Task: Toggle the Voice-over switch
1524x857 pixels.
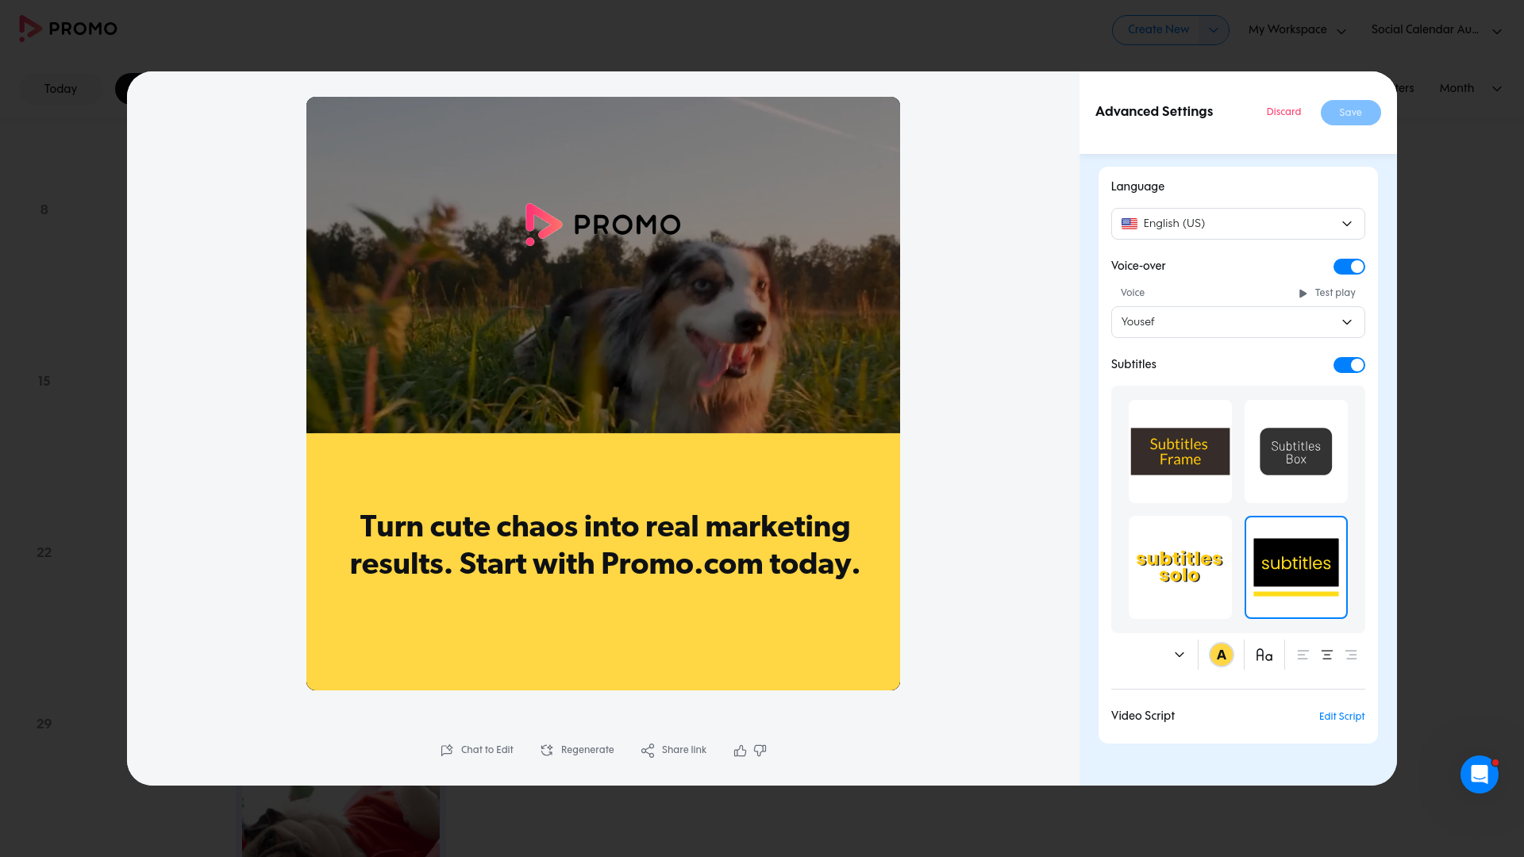Action: pos(1349,267)
